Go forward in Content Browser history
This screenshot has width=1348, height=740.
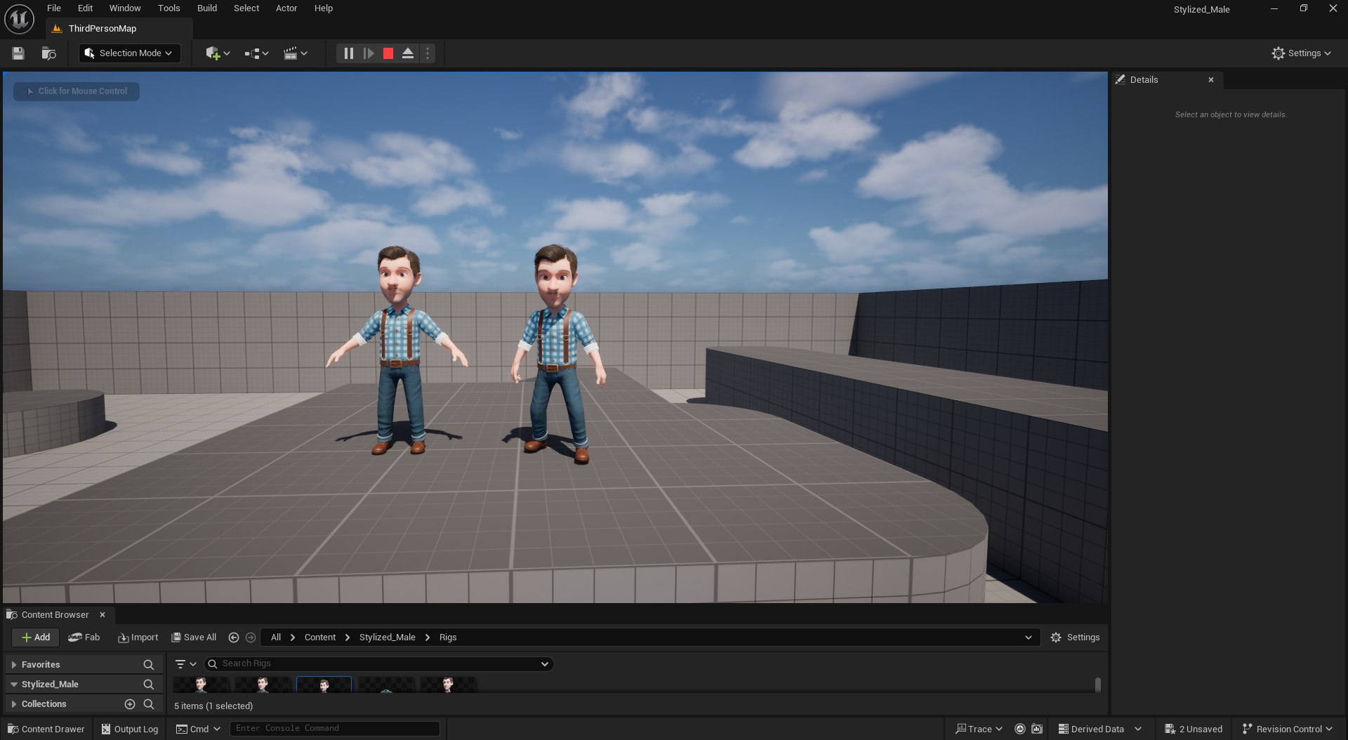251,637
